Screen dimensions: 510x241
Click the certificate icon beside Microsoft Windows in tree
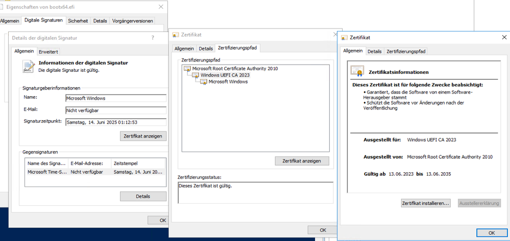click(203, 82)
